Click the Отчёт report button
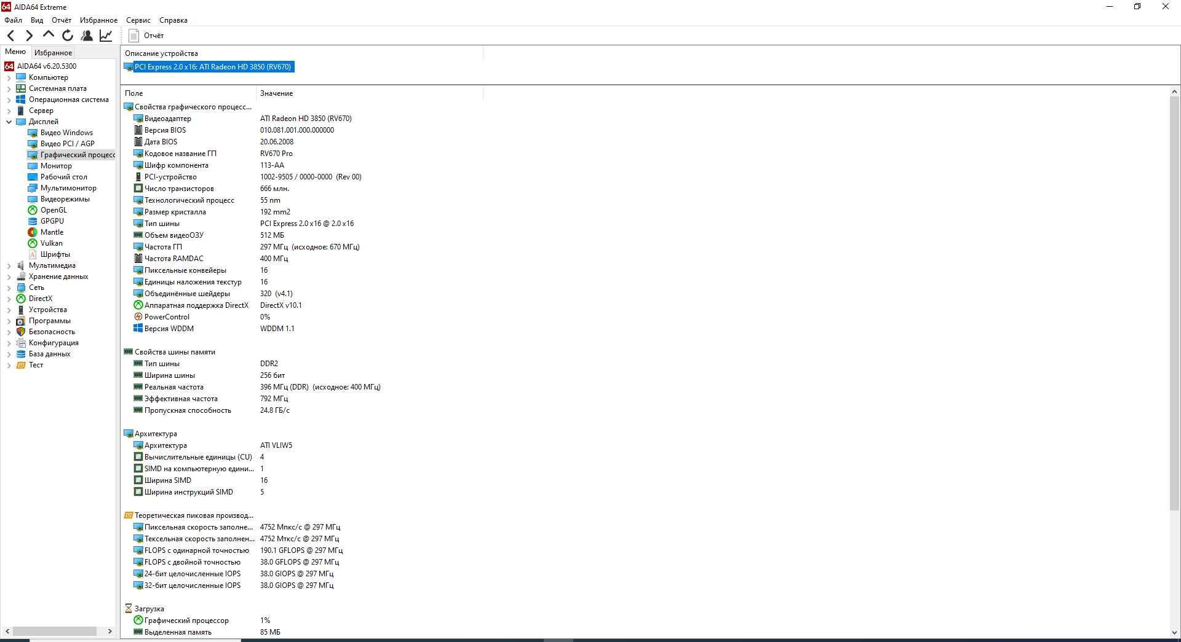The height and width of the screenshot is (642, 1181). click(x=146, y=36)
